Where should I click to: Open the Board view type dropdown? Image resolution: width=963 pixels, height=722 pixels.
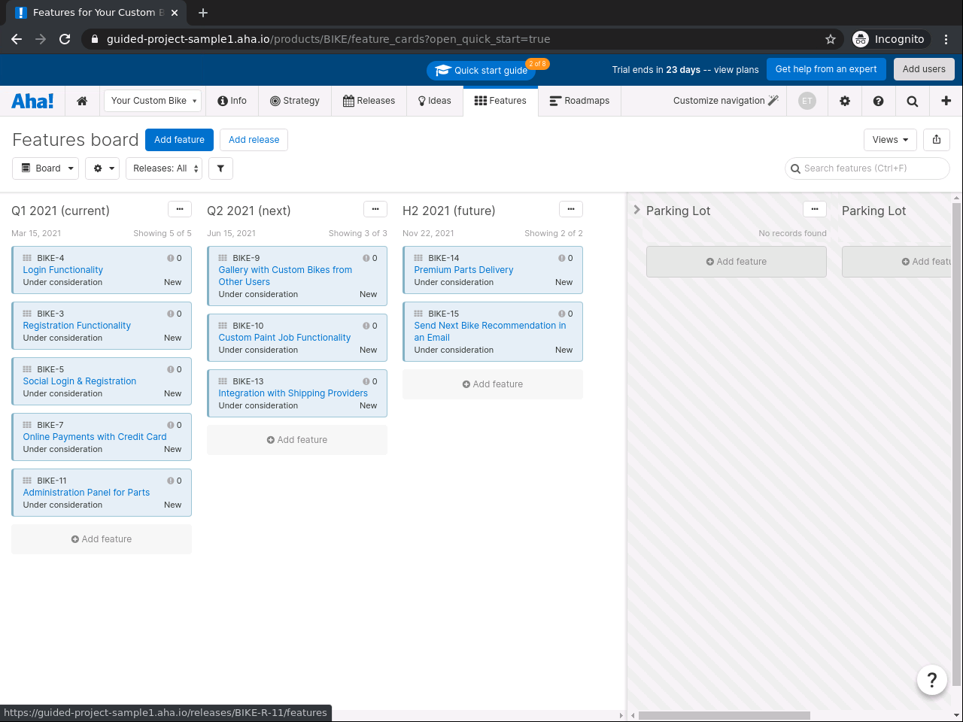tap(47, 168)
